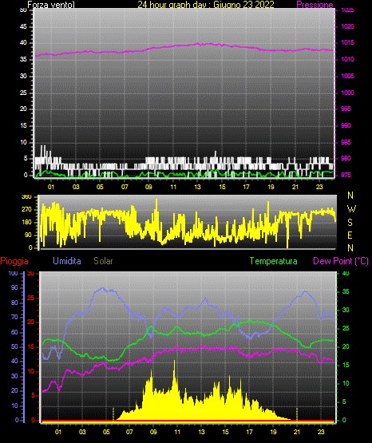
Task: Click the Solar legend label
Action: (103, 261)
